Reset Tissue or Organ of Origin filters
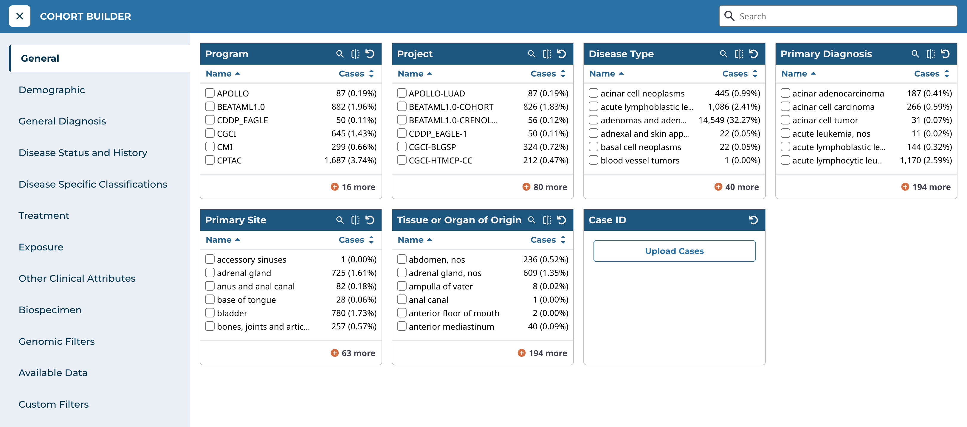The width and height of the screenshot is (967, 427). [x=562, y=220]
